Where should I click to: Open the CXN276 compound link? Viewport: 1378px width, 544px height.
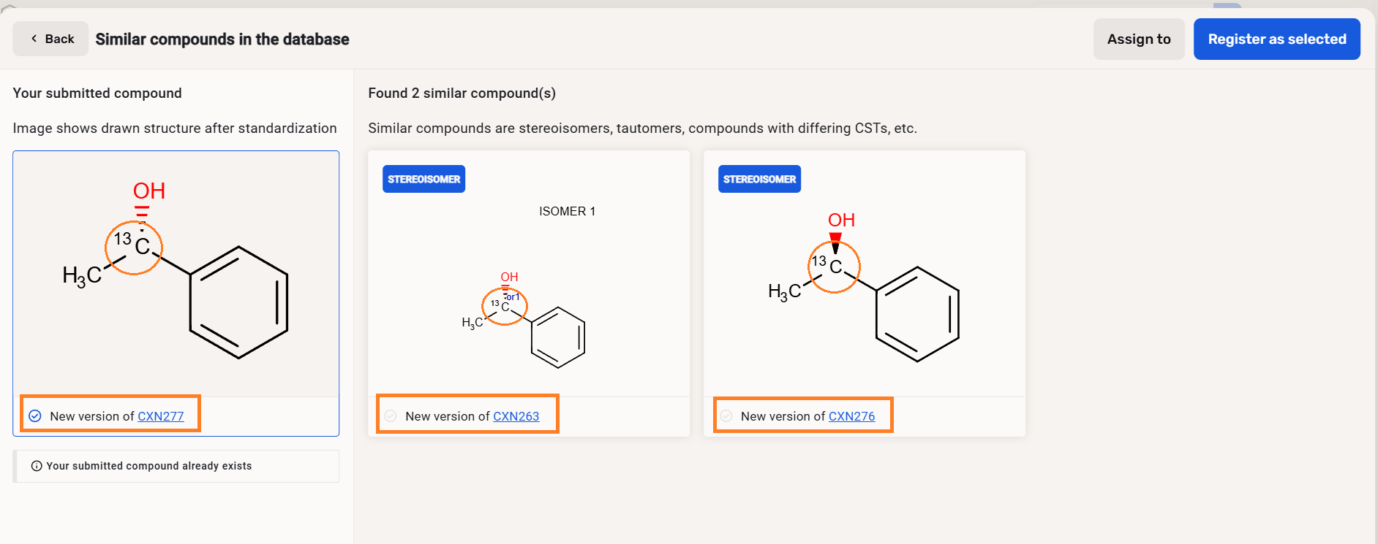tap(851, 416)
